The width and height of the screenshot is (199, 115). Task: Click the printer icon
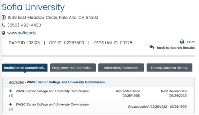click(x=182, y=42)
